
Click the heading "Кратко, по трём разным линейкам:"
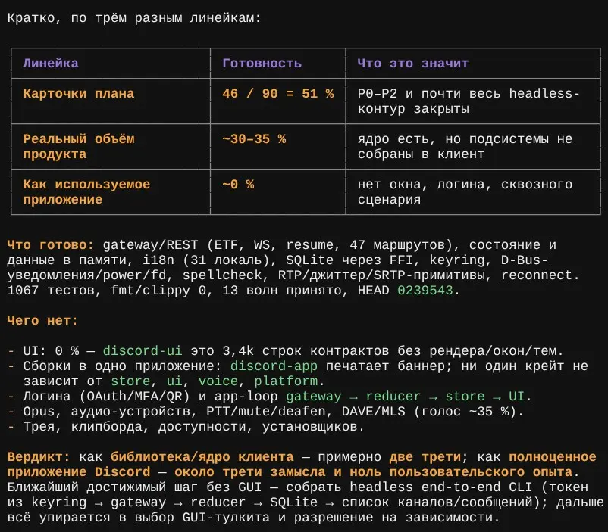click(134, 18)
